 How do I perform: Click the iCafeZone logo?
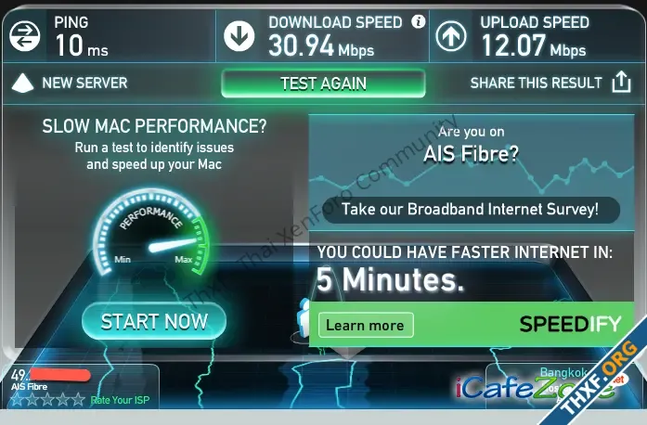pos(537,387)
